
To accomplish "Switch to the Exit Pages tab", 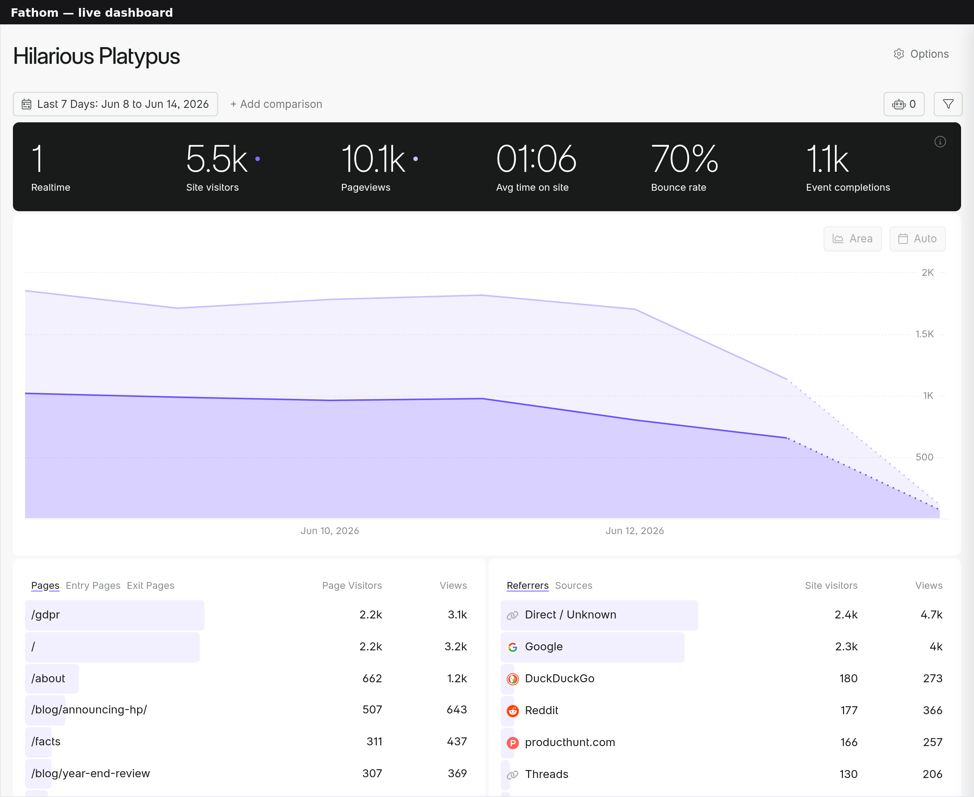I will (150, 585).
